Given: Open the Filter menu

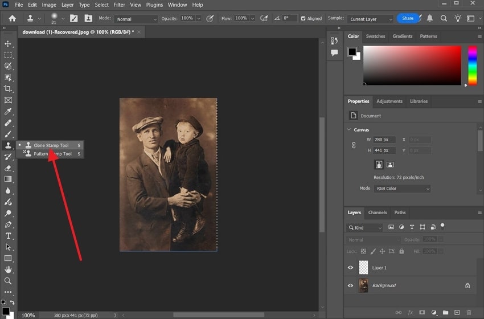Looking at the screenshot, I should coord(119,5).
